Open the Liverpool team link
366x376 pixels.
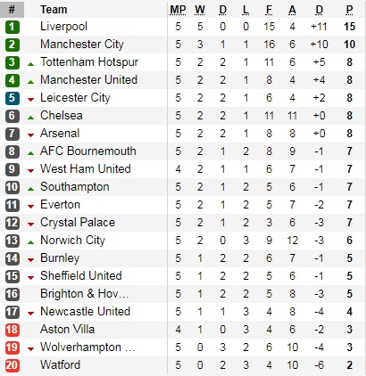point(63,27)
